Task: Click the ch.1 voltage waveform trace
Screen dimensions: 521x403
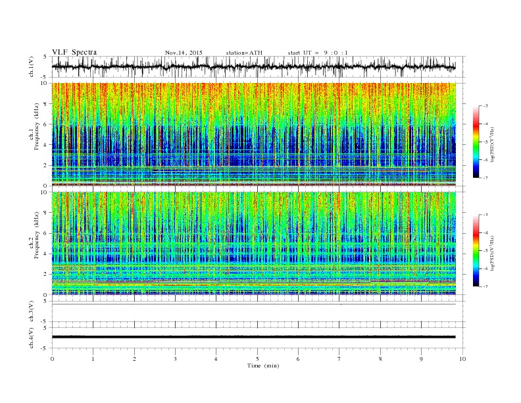Action: [253, 67]
